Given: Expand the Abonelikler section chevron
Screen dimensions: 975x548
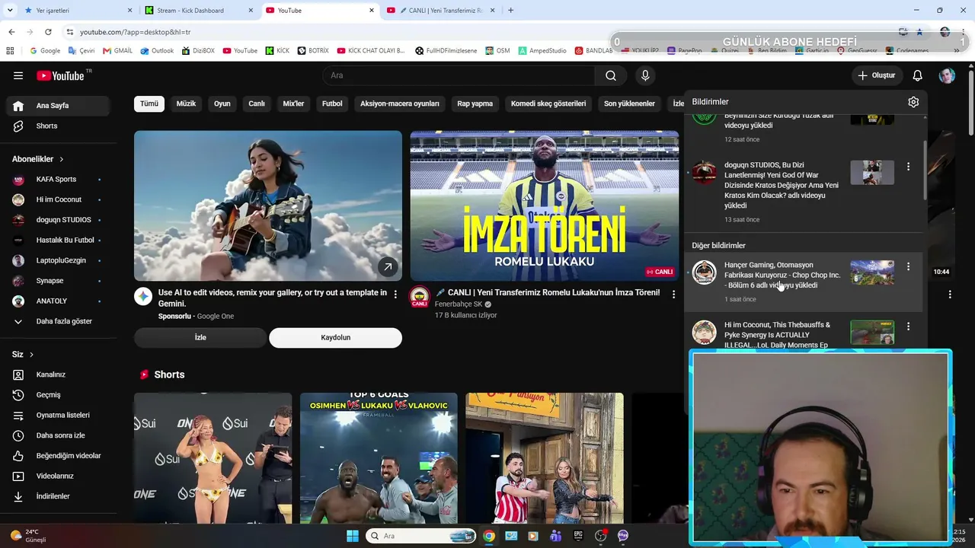Looking at the screenshot, I should click(x=61, y=159).
